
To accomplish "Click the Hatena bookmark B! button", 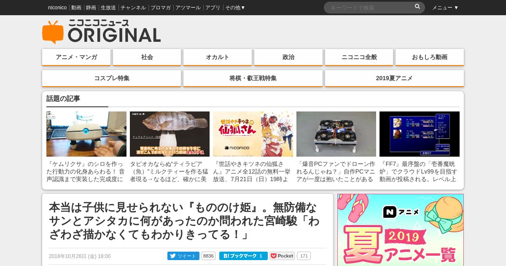I will point(243,256).
